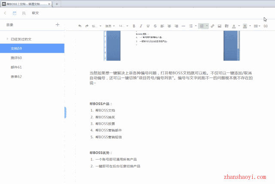Viewport: 275px width, 184px height.
Task: Open the font color dropdown arrow
Action: tap(239, 26)
